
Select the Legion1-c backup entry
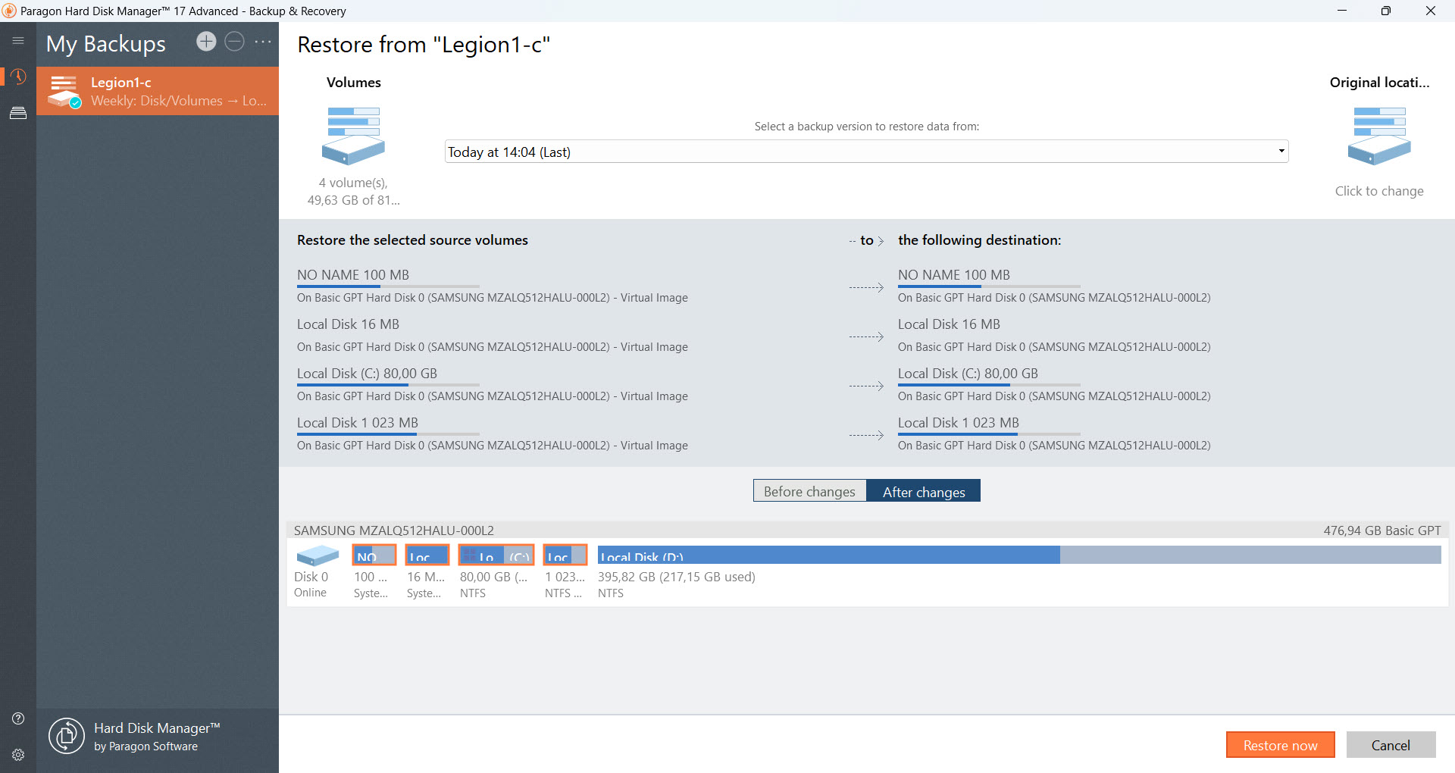158,91
